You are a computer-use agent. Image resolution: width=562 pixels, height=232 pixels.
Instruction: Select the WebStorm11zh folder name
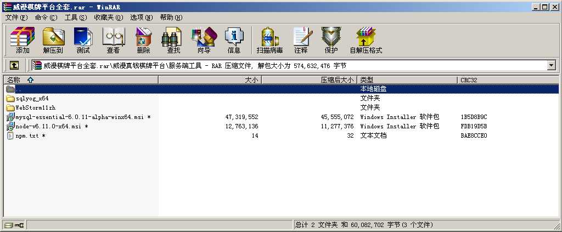point(36,107)
